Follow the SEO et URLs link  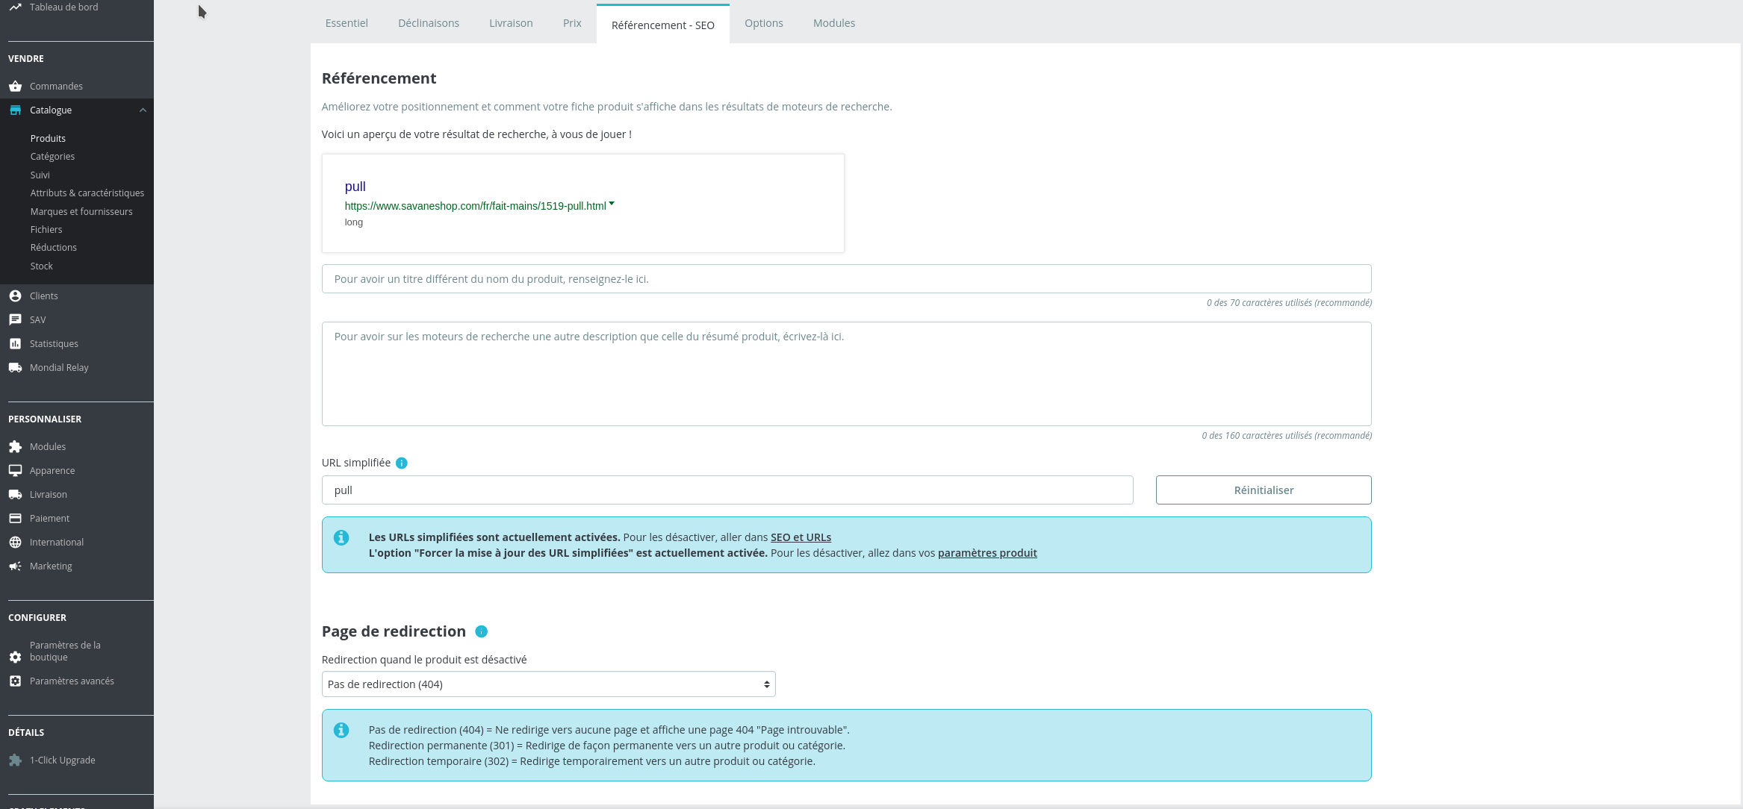(801, 537)
